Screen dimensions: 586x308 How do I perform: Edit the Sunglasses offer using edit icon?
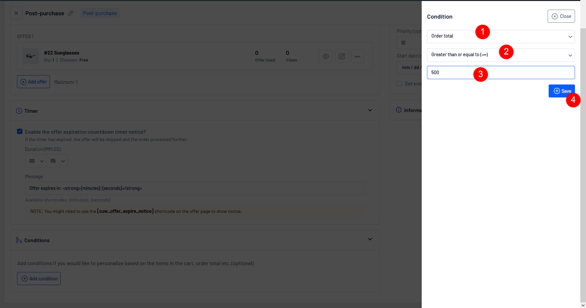pos(341,56)
